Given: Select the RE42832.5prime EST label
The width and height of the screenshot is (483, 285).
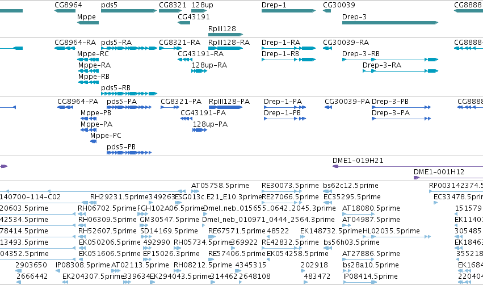Looking at the screenshot, I should [x=290, y=242].
